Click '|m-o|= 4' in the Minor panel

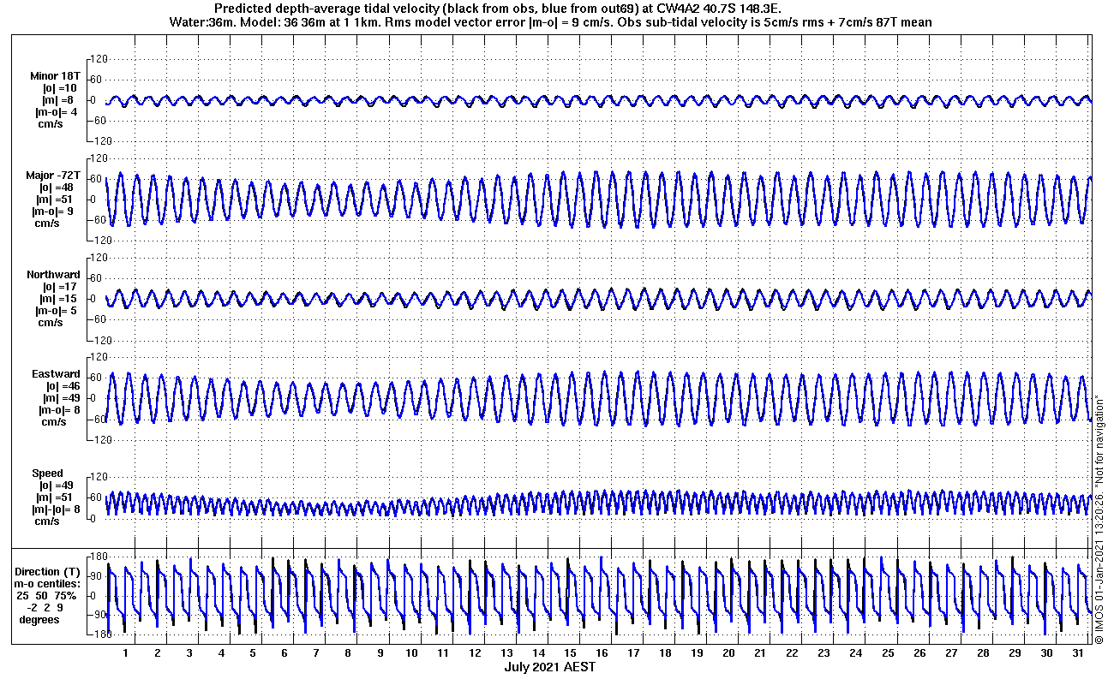coord(57,112)
